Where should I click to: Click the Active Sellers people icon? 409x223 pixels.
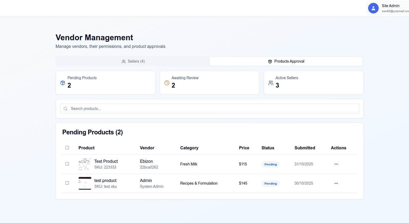tap(271, 83)
